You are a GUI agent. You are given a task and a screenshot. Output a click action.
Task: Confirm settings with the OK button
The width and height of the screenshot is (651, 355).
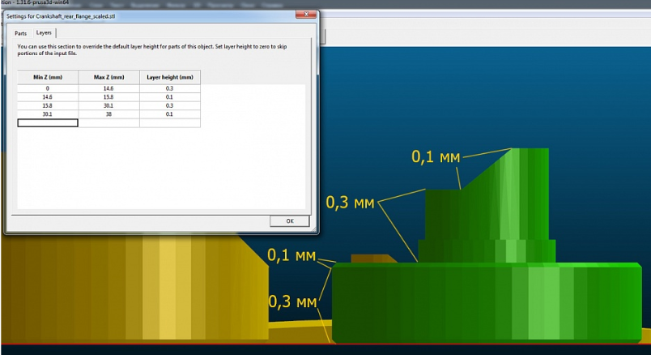(289, 221)
